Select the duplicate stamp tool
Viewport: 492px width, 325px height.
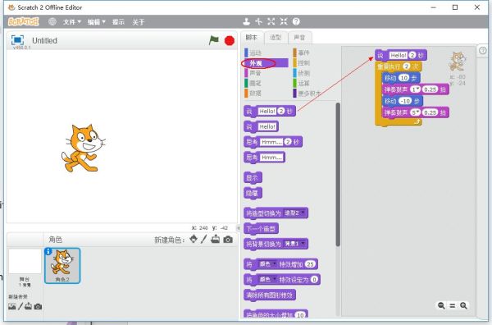[x=246, y=21]
